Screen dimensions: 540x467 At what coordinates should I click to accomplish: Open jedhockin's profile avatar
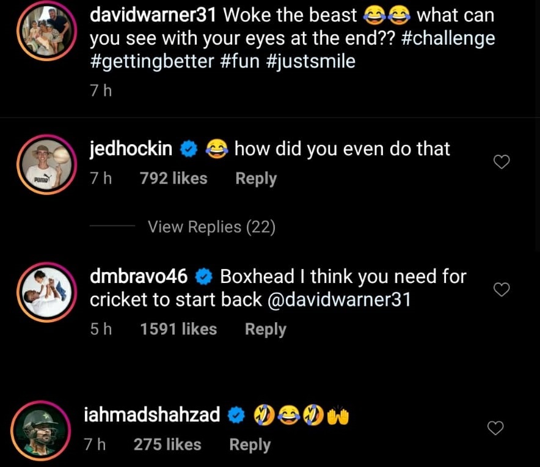point(45,164)
